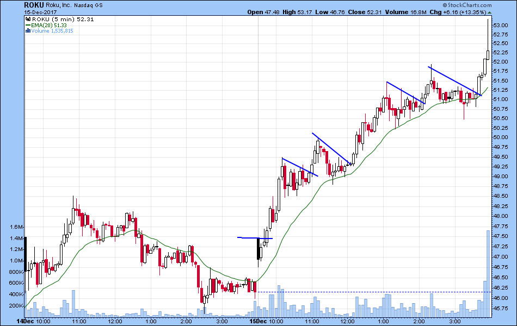Click the 'EMA(20) 51.33' legend entry
The width and height of the screenshot is (517, 326).
pyautogui.click(x=49, y=26)
